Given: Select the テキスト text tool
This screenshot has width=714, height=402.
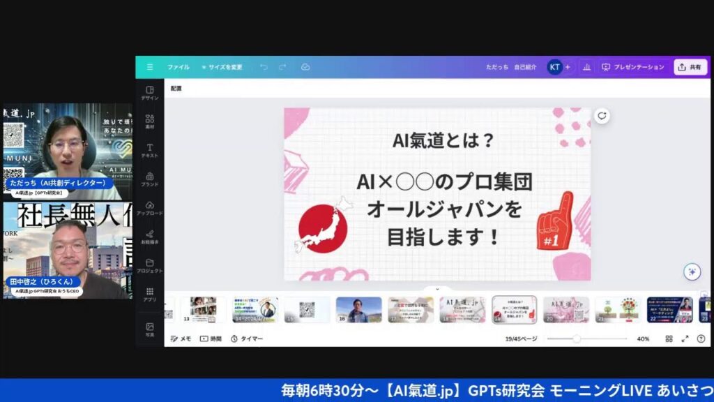Looking at the screenshot, I should tap(149, 151).
